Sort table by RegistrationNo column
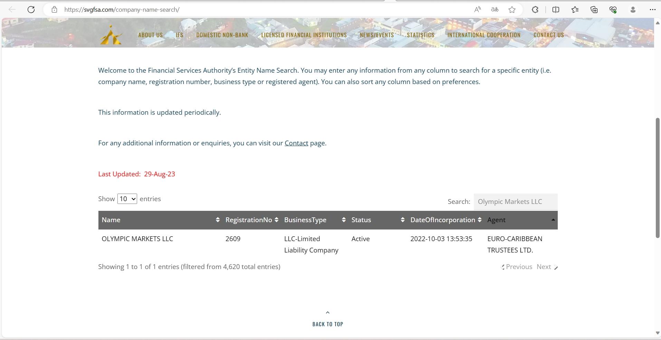 point(276,220)
